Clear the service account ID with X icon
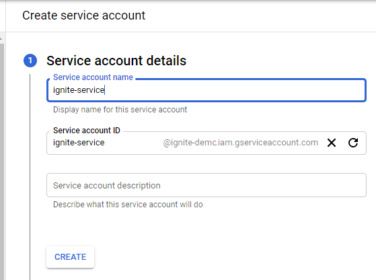Image resolution: width=376 pixels, height=280 pixels. [x=332, y=143]
